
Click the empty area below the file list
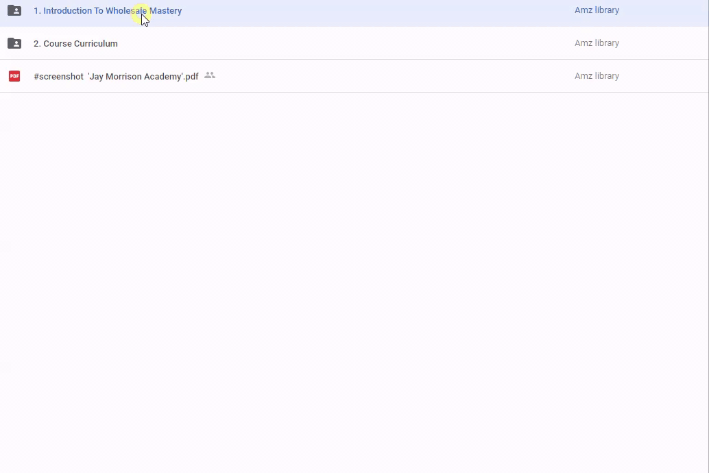[x=354, y=274]
